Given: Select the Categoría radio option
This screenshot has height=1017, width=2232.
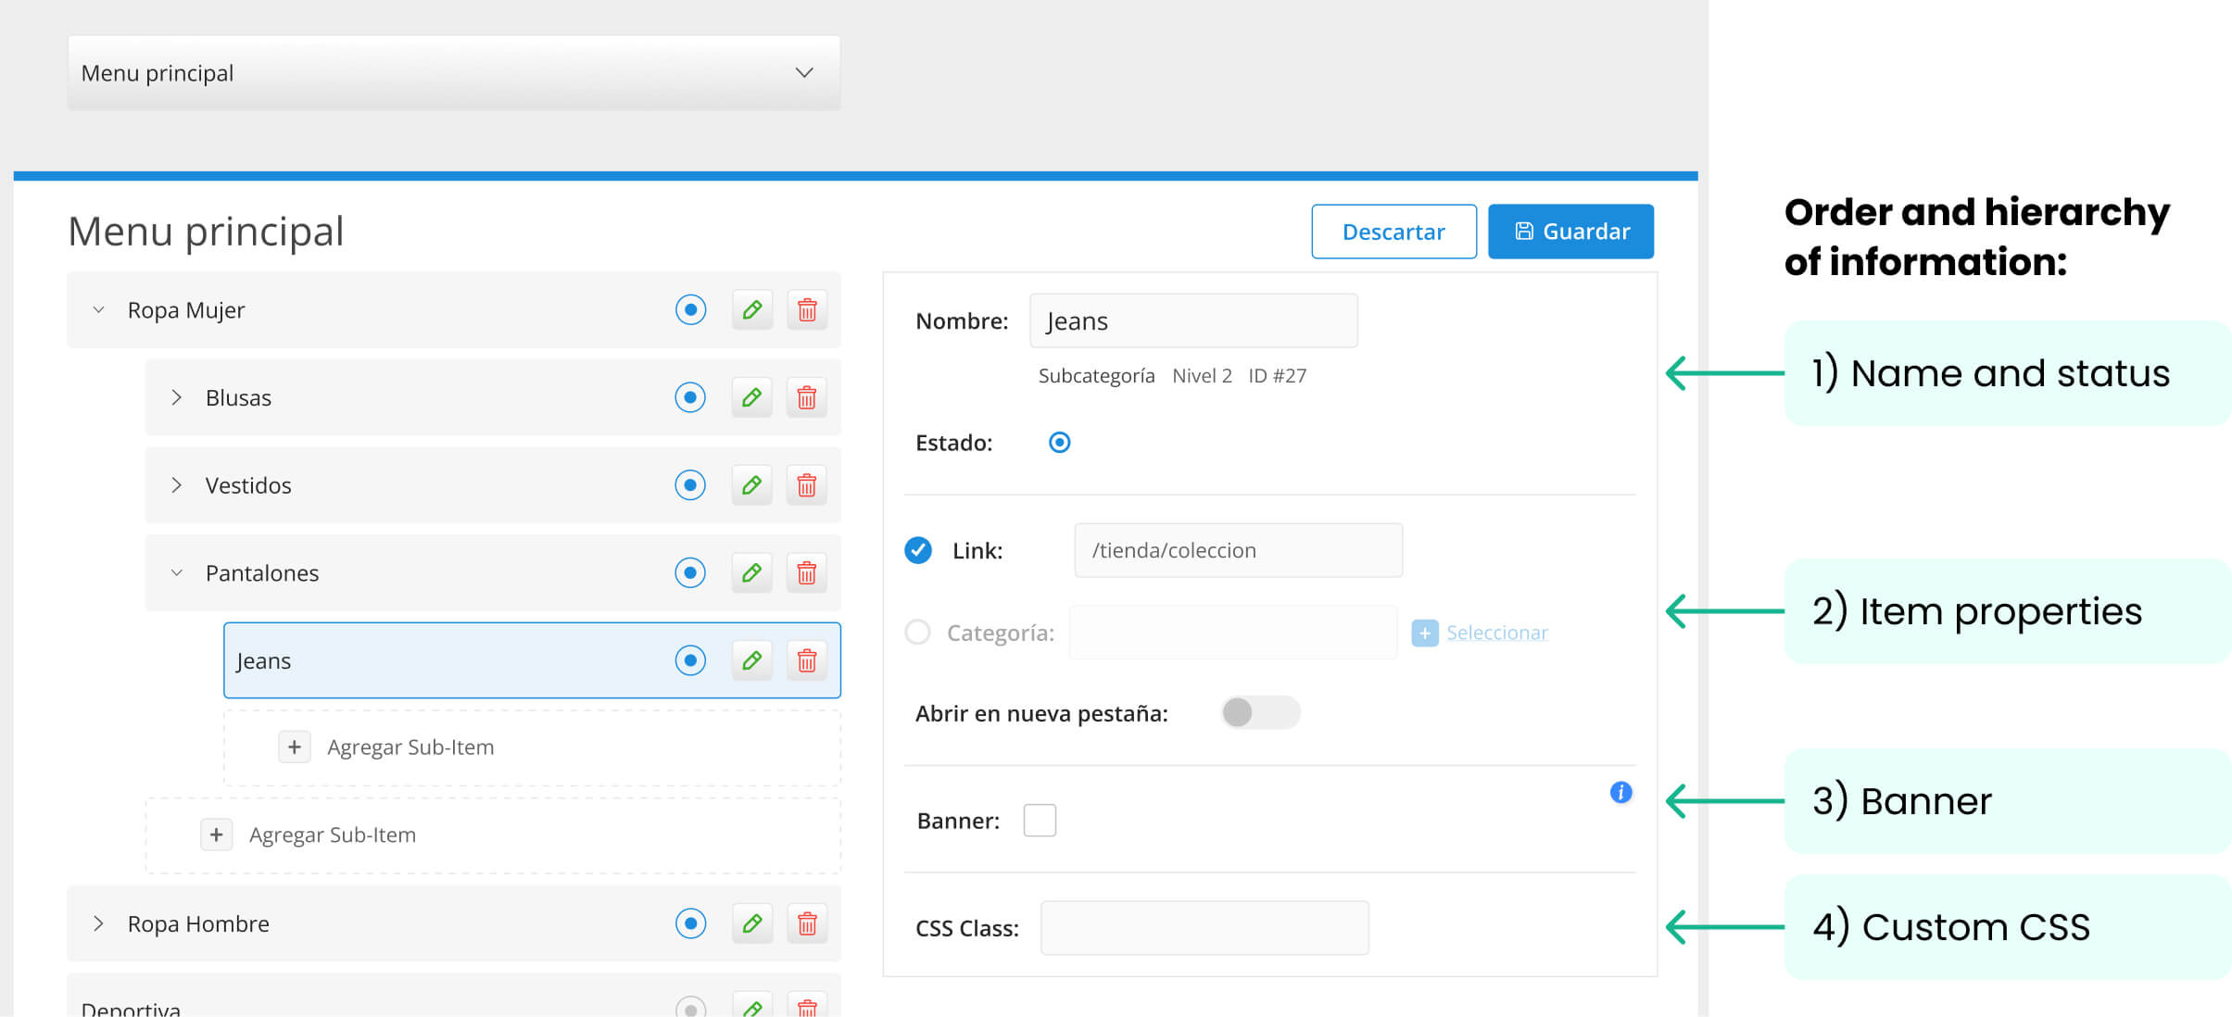Looking at the screenshot, I should coord(917,632).
